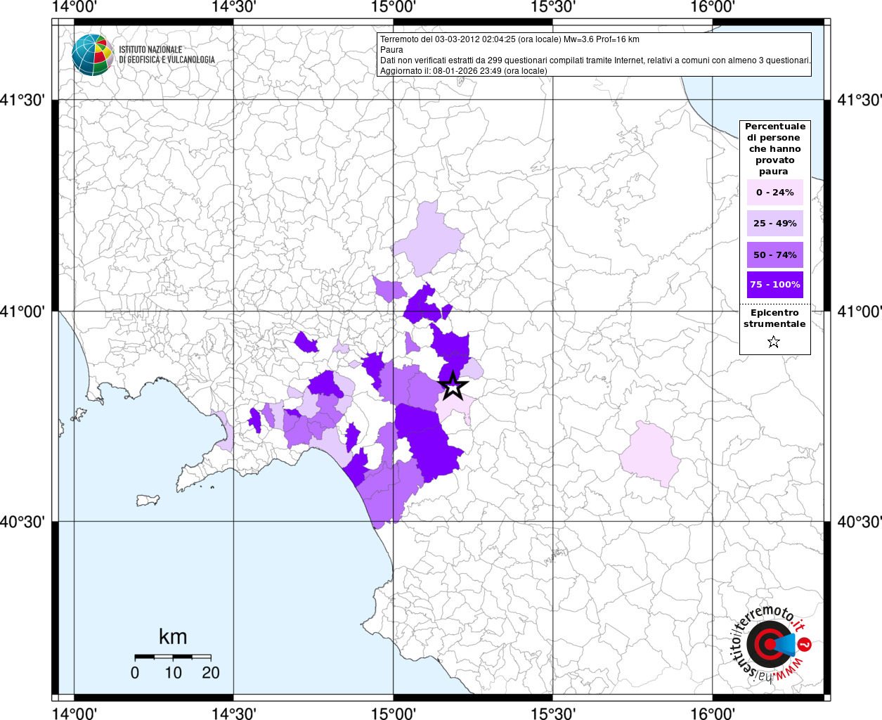Click the 'Epicentro strumentale' legend label

[x=774, y=319]
